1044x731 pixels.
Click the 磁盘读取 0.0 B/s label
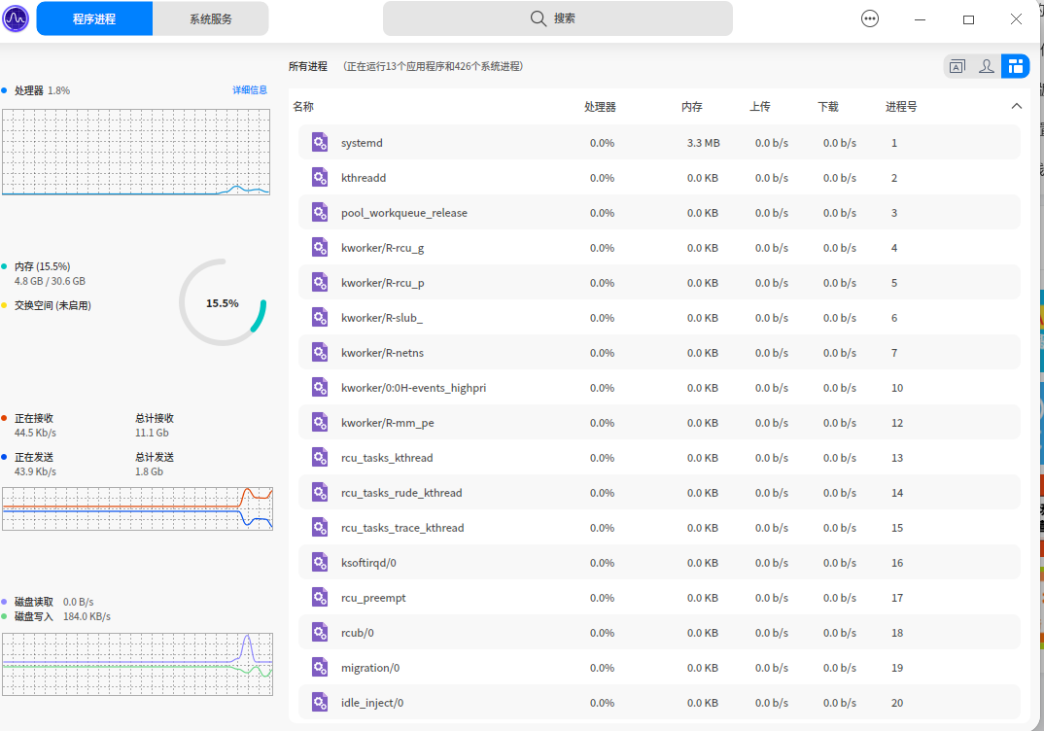[x=53, y=602]
